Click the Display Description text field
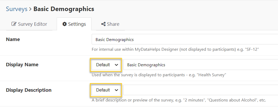278x107 pixels. pyautogui.click(x=201, y=90)
